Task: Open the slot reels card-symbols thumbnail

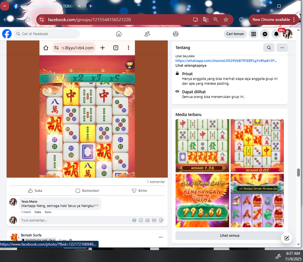Action: coord(257,200)
